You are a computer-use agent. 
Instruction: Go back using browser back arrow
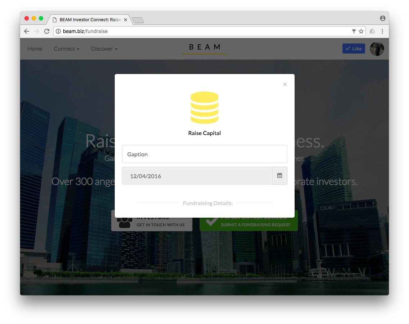tap(27, 31)
